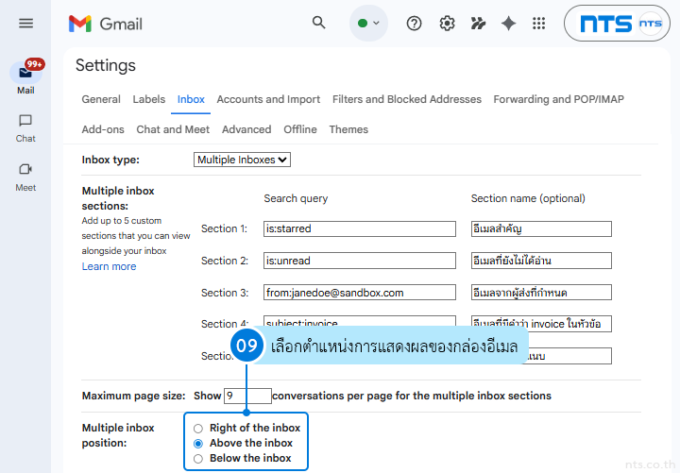The height and width of the screenshot is (473, 680).
Task: Open the Google apps grid icon
Action: [x=538, y=24]
